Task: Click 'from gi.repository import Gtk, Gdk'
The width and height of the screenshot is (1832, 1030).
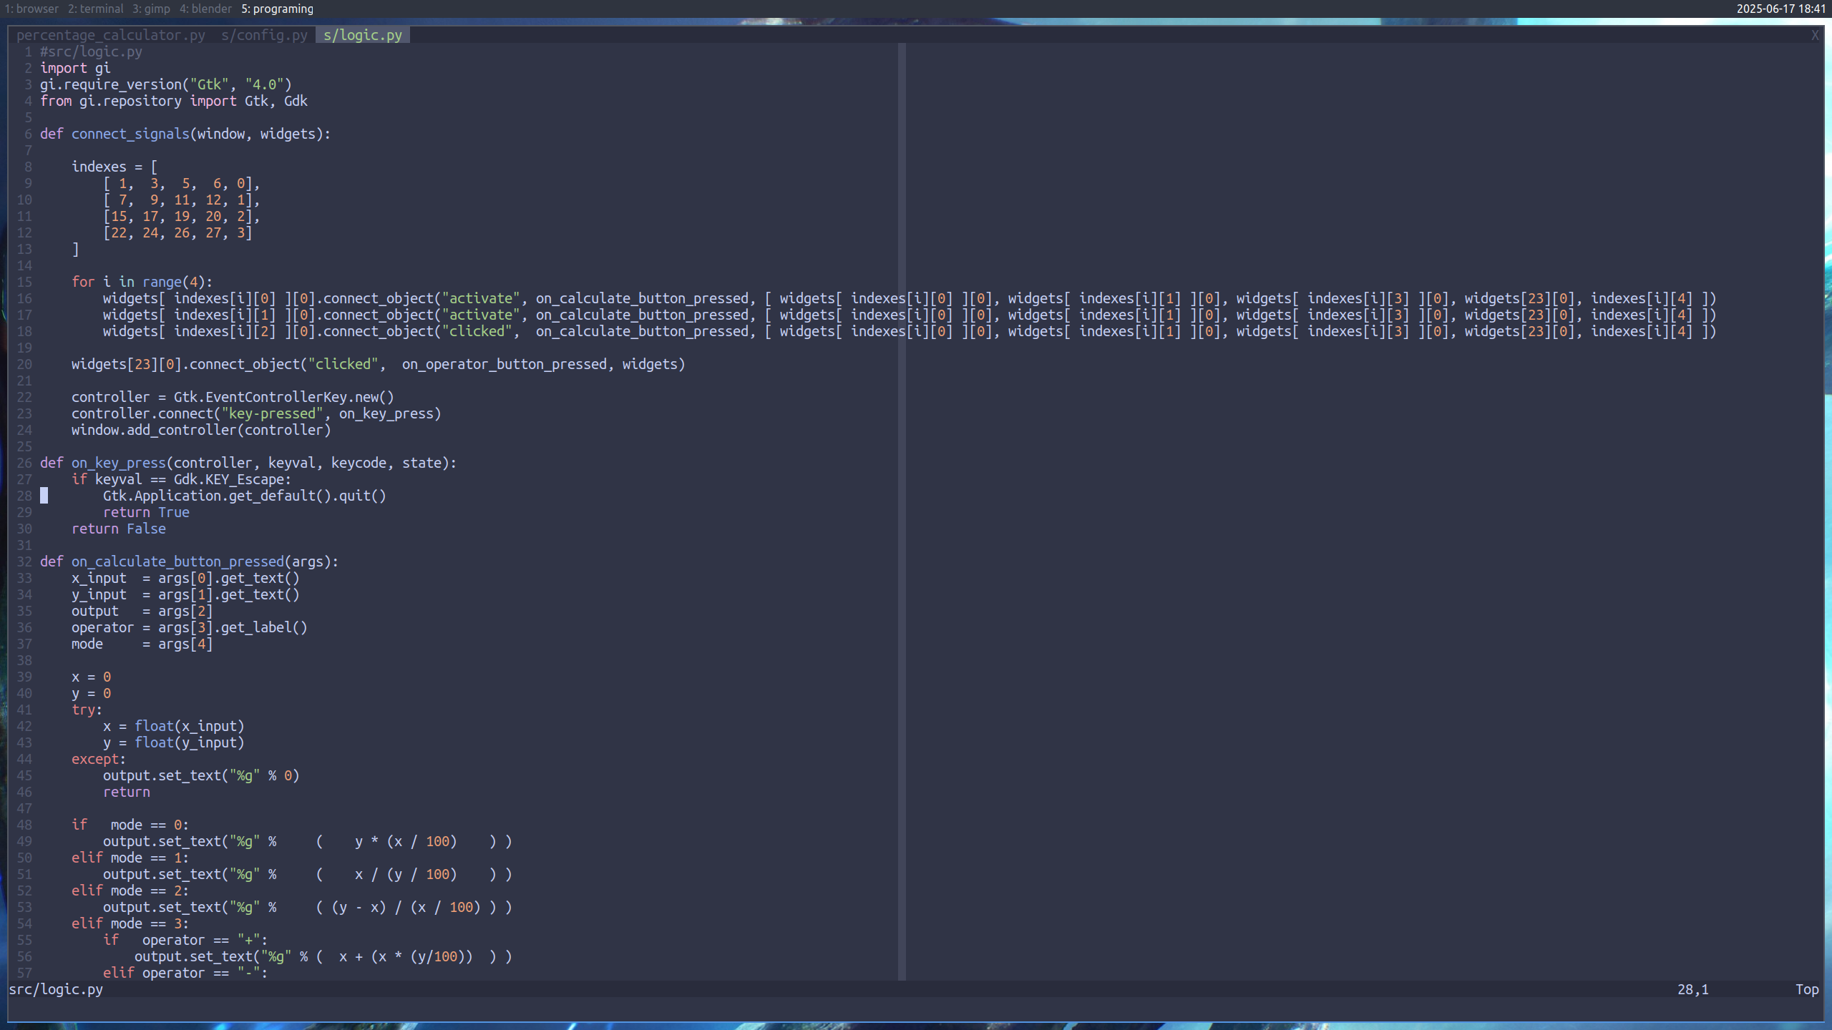Action: click(174, 101)
